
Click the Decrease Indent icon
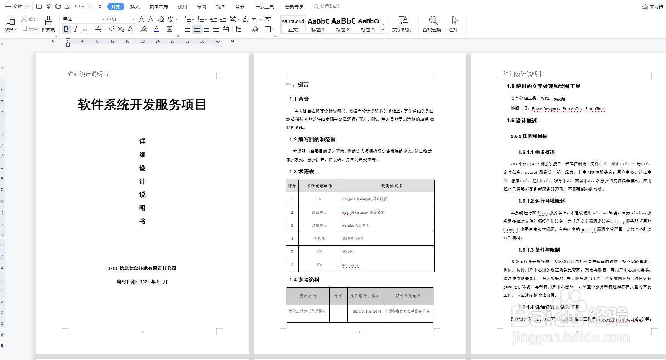point(213,19)
